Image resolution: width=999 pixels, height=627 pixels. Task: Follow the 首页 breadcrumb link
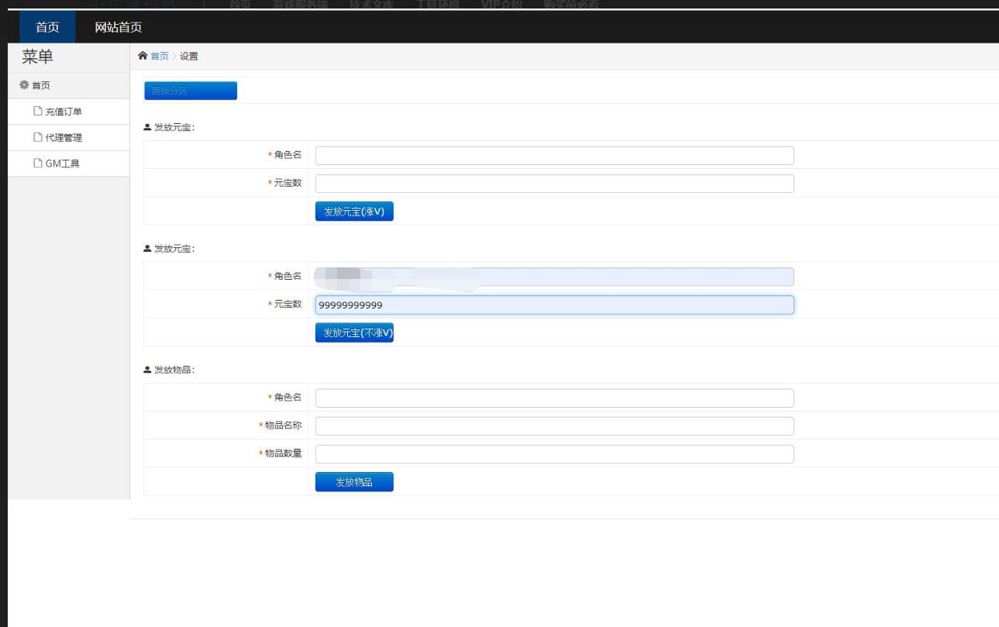159,56
